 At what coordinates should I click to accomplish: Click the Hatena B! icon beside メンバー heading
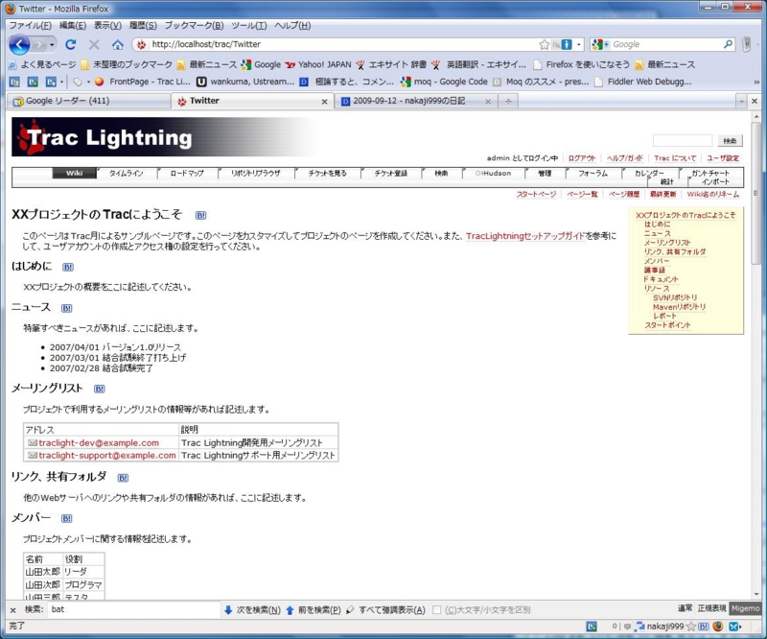(66, 518)
